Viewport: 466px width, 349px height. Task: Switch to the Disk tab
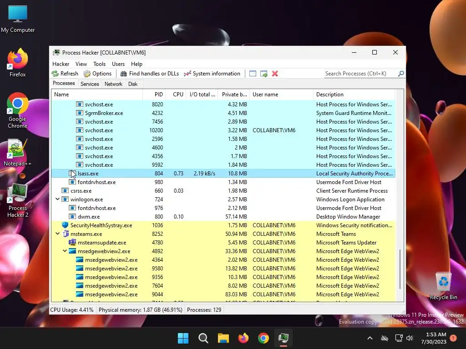(133, 84)
